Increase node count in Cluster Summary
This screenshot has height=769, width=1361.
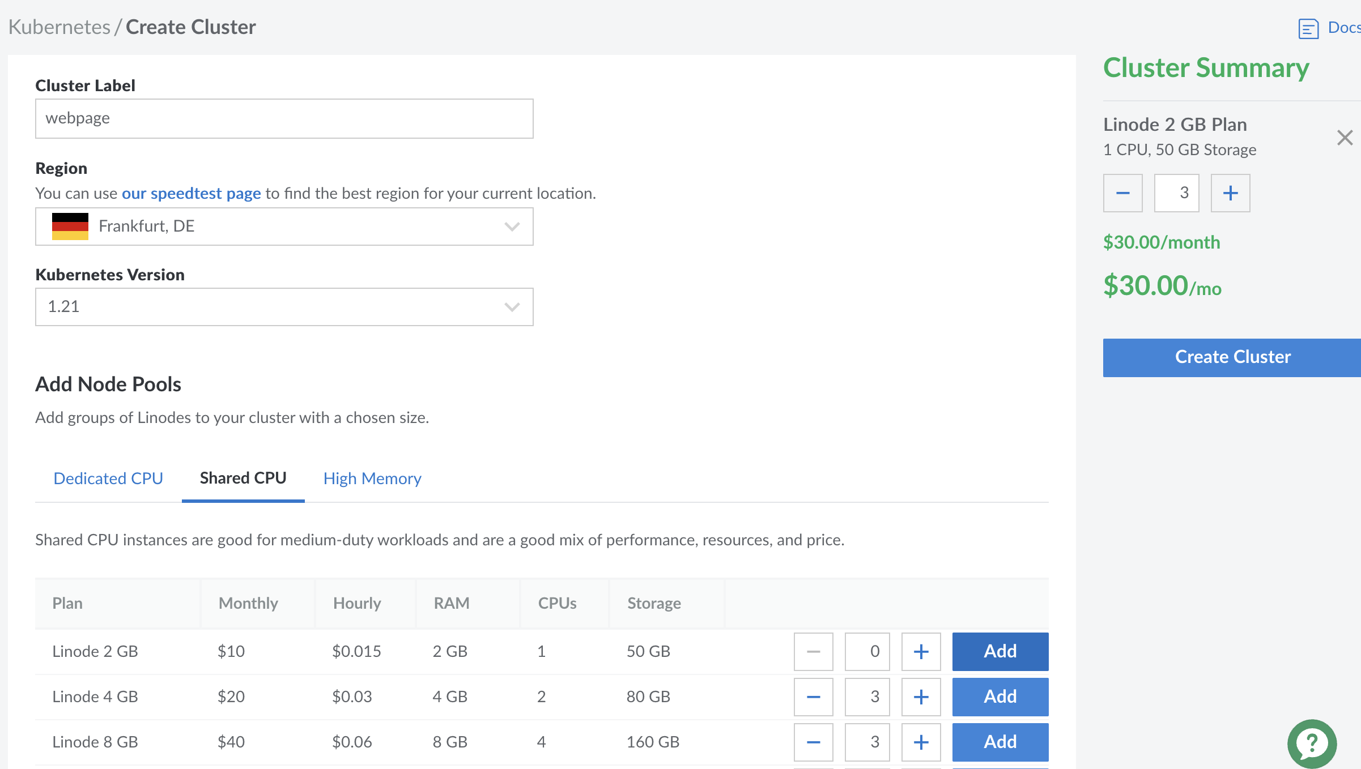(x=1230, y=193)
